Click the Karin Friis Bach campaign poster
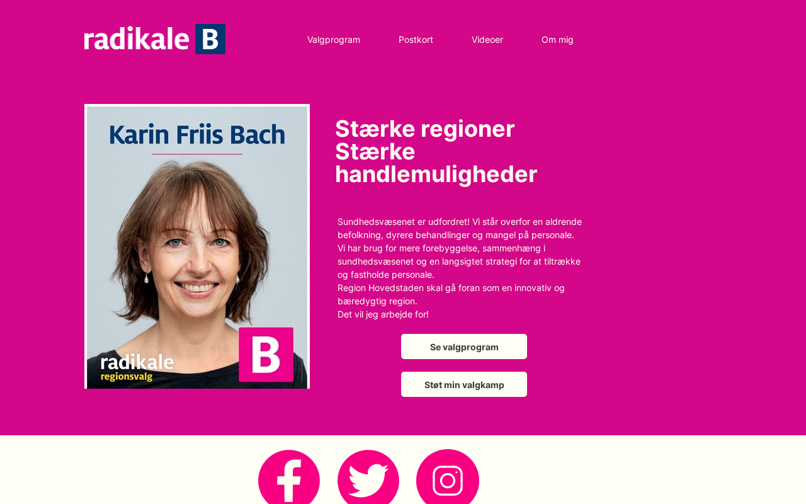 pos(197,246)
